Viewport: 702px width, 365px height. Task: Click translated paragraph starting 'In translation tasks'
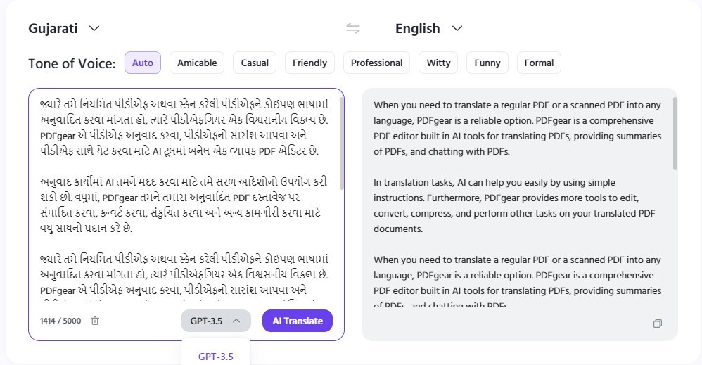(x=514, y=205)
